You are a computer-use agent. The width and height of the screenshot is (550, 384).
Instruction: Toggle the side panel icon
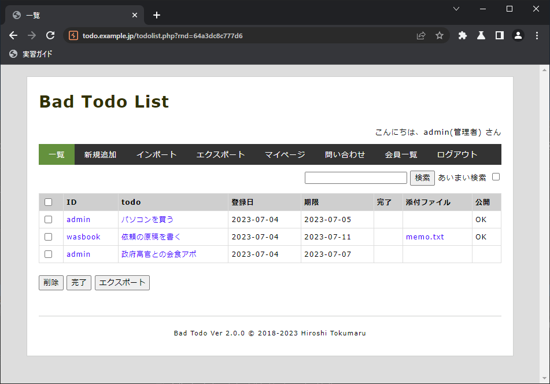pos(500,35)
